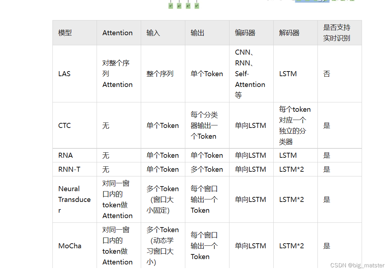The image size is (390, 272).
Task: Select 单向LSTM encoder cell in RNN-T row
Action: click(x=251, y=170)
